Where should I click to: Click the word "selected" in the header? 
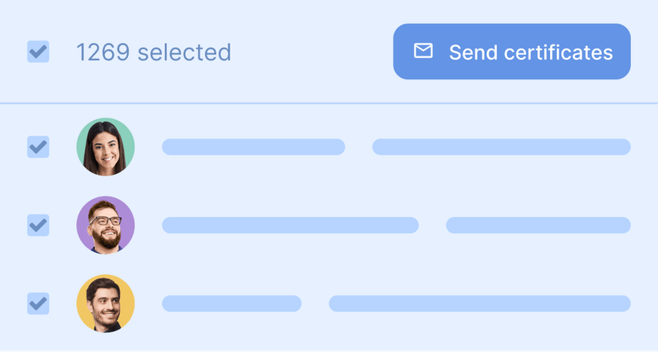click(x=184, y=52)
